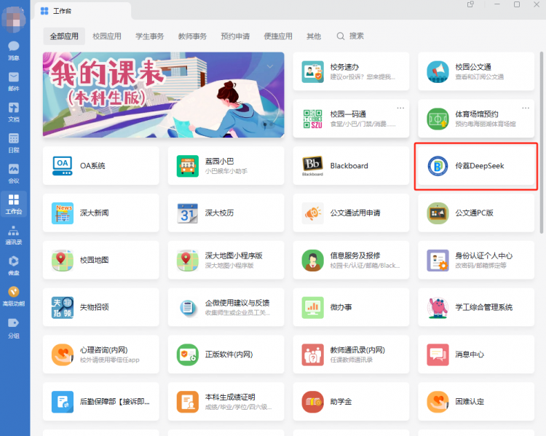Click the 搜索 search box
Image resolution: width=546 pixels, height=436 pixels.
(350, 36)
